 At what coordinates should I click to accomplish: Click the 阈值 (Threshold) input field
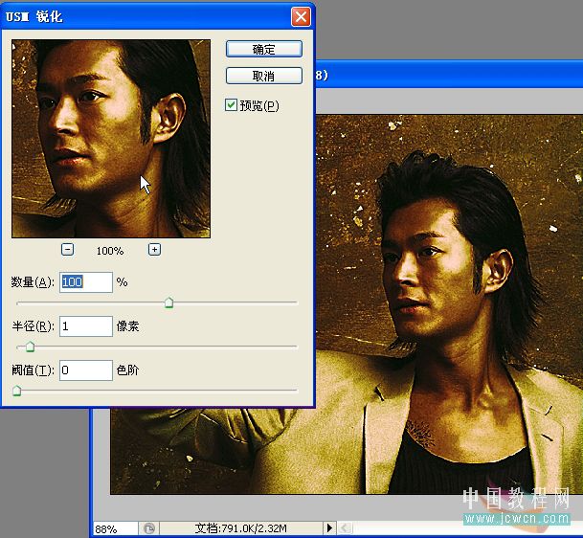[x=86, y=370]
